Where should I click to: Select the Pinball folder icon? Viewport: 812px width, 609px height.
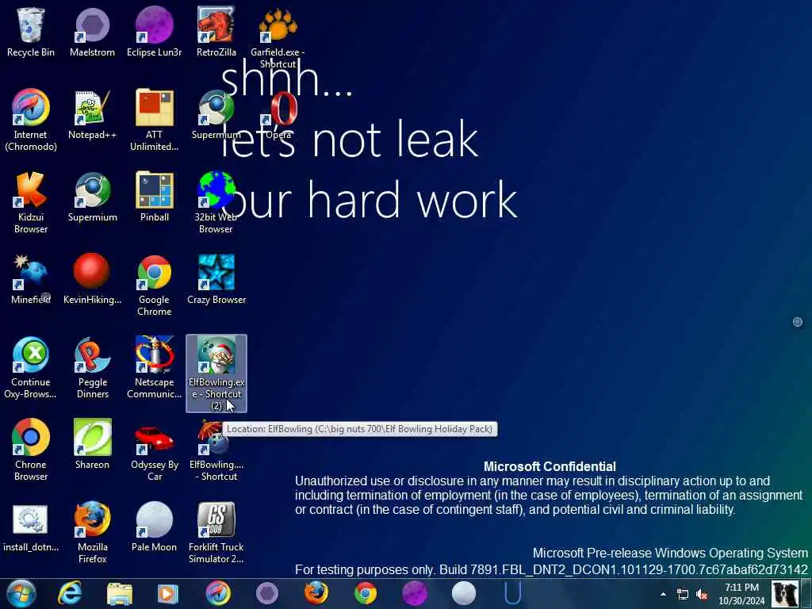pos(154,190)
